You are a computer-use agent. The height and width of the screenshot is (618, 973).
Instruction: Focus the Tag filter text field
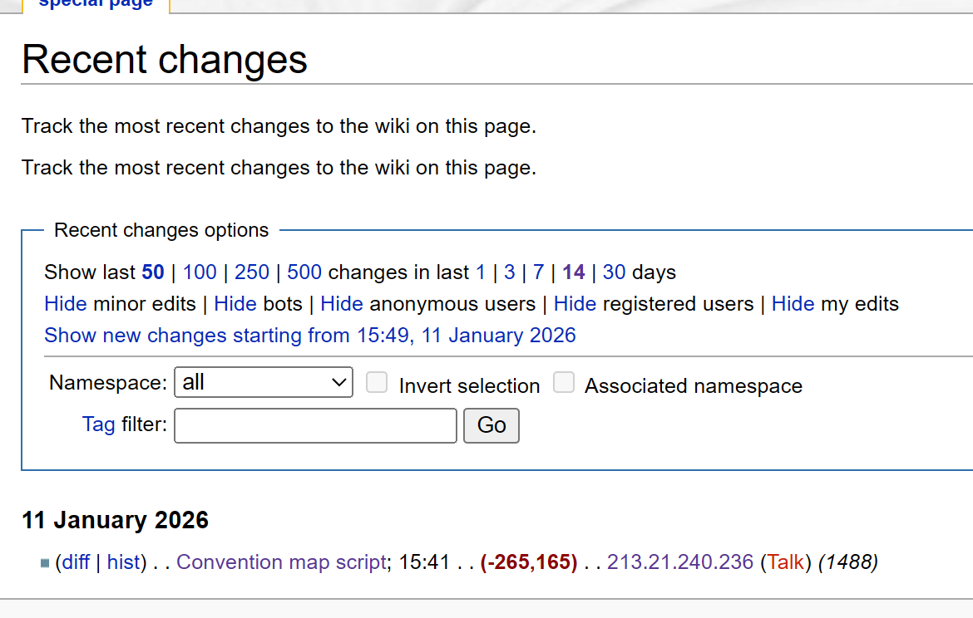tap(315, 426)
